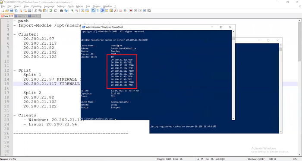The width and height of the screenshot is (302, 161).
Task: Click 'Normal text file' in status bar
Action: pyautogui.click(x=8, y=159)
